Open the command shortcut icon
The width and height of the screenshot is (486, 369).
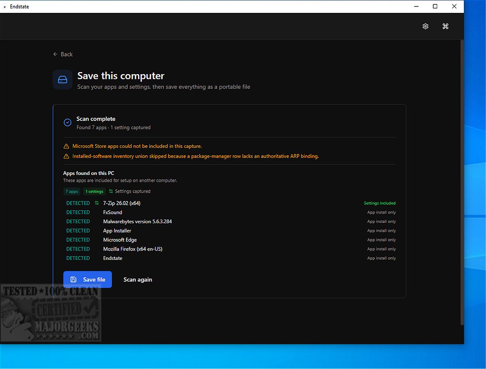pos(445,26)
